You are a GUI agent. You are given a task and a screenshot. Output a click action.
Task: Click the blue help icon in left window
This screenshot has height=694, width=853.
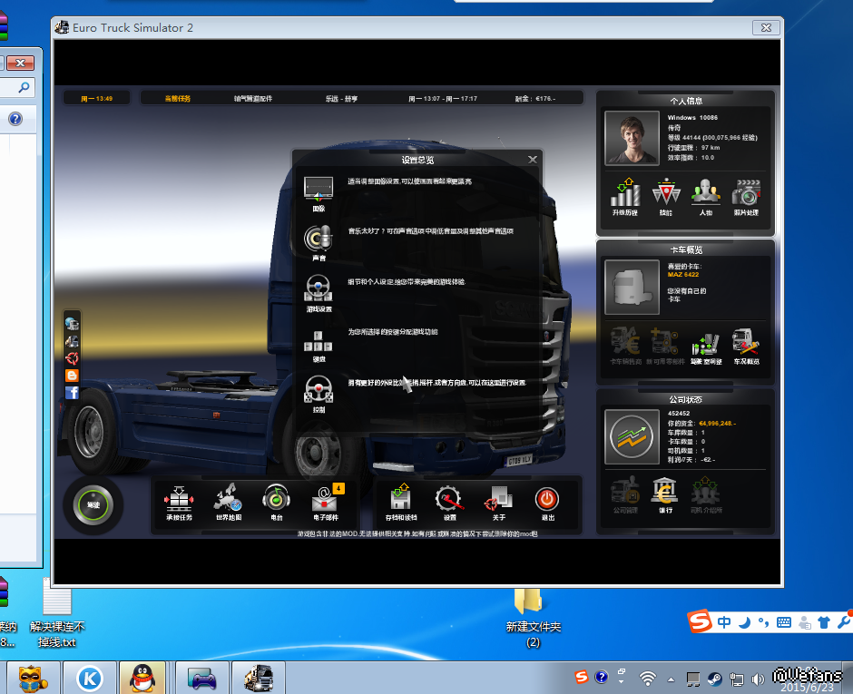coord(15,119)
